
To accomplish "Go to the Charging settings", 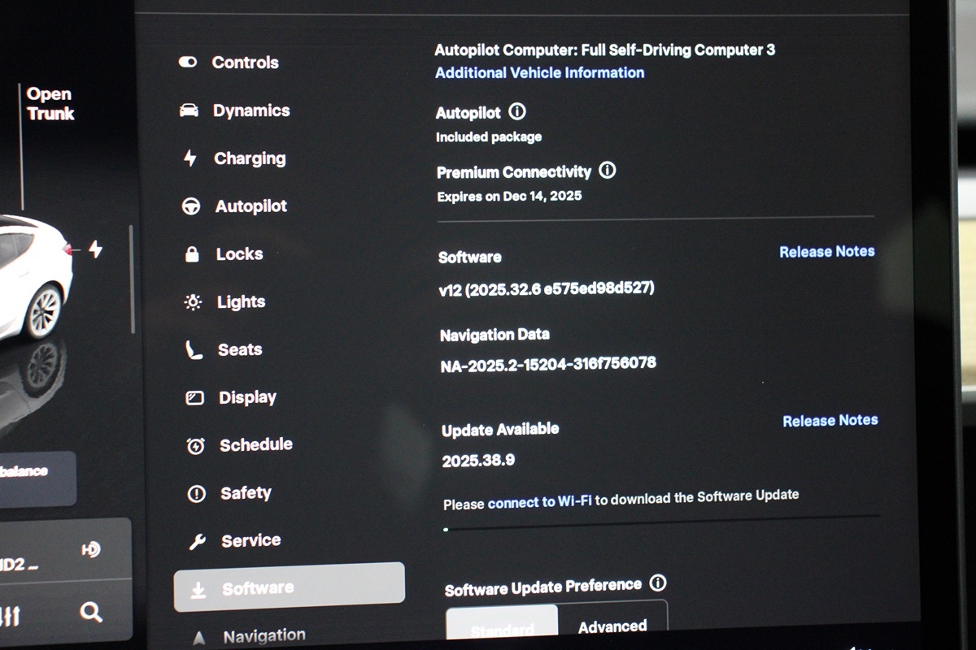I will coord(249,158).
